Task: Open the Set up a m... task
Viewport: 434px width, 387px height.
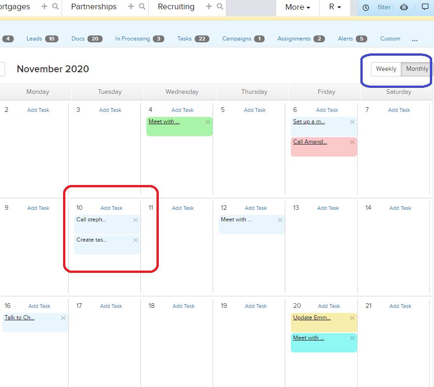Action: tap(309, 121)
